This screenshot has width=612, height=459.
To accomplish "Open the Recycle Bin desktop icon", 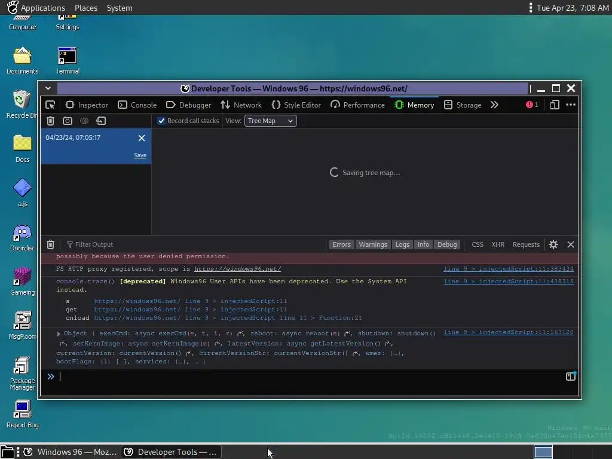I will tap(22, 105).
